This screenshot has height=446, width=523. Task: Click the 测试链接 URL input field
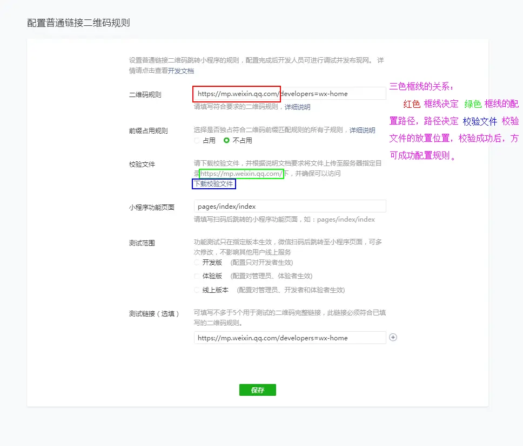[290, 337]
